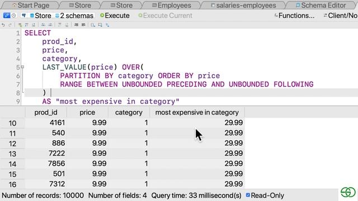Click the Redo arrow in editor toolbar

click(x=10, y=25)
